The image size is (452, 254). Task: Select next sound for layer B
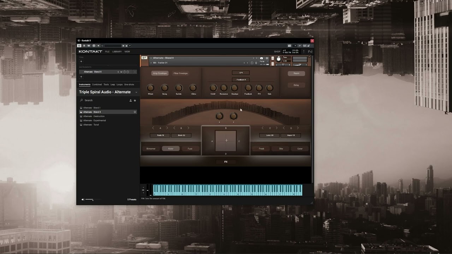click(188, 128)
